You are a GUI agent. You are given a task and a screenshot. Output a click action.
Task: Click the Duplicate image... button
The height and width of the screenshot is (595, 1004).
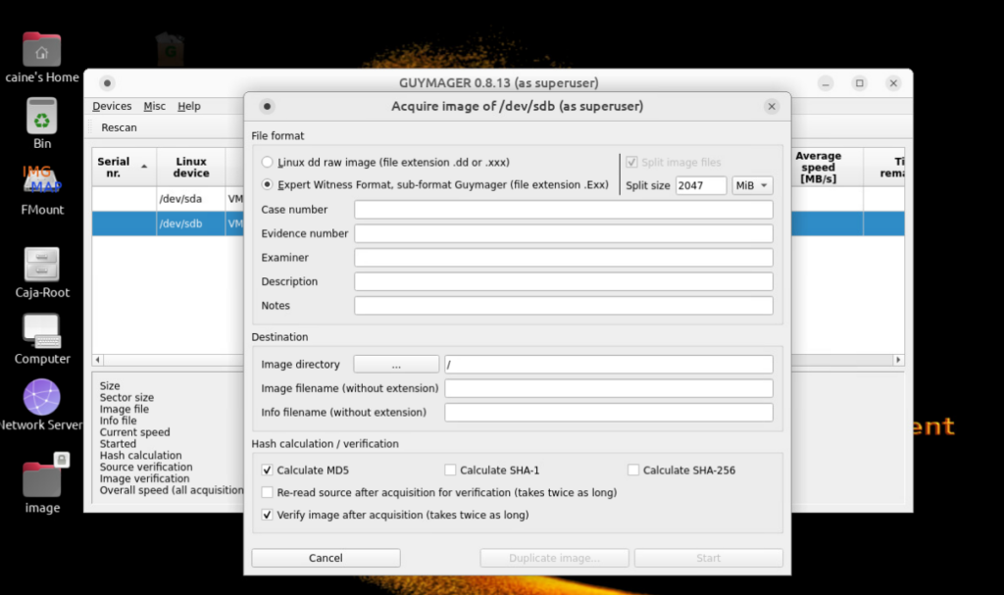pos(555,558)
